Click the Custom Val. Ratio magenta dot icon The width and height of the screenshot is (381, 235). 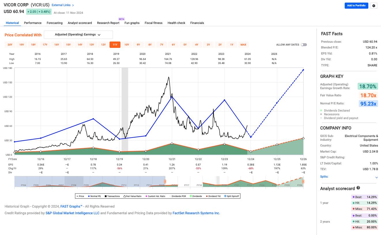click(x=146, y=196)
